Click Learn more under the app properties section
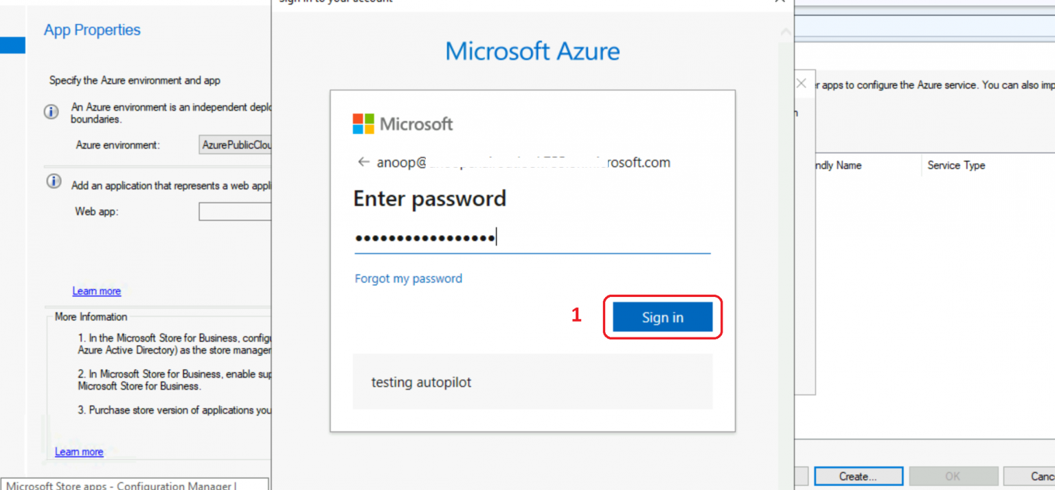The width and height of the screenshot is (1055, 490). point(96,291)
